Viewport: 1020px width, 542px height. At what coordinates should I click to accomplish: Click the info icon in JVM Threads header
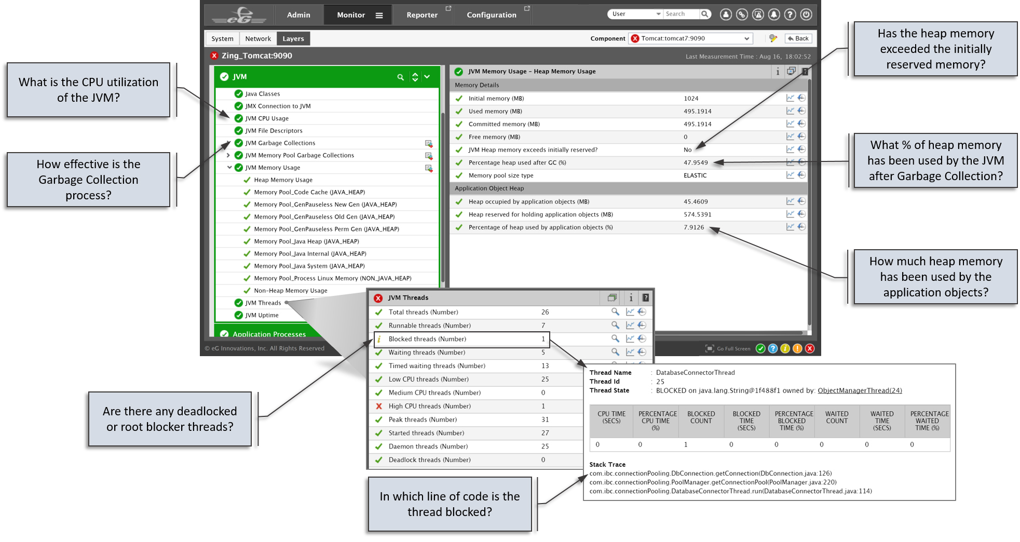point(631,297)
